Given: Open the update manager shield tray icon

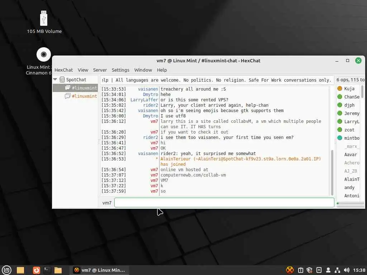Looking at the screenshot, I should point(309,270).
